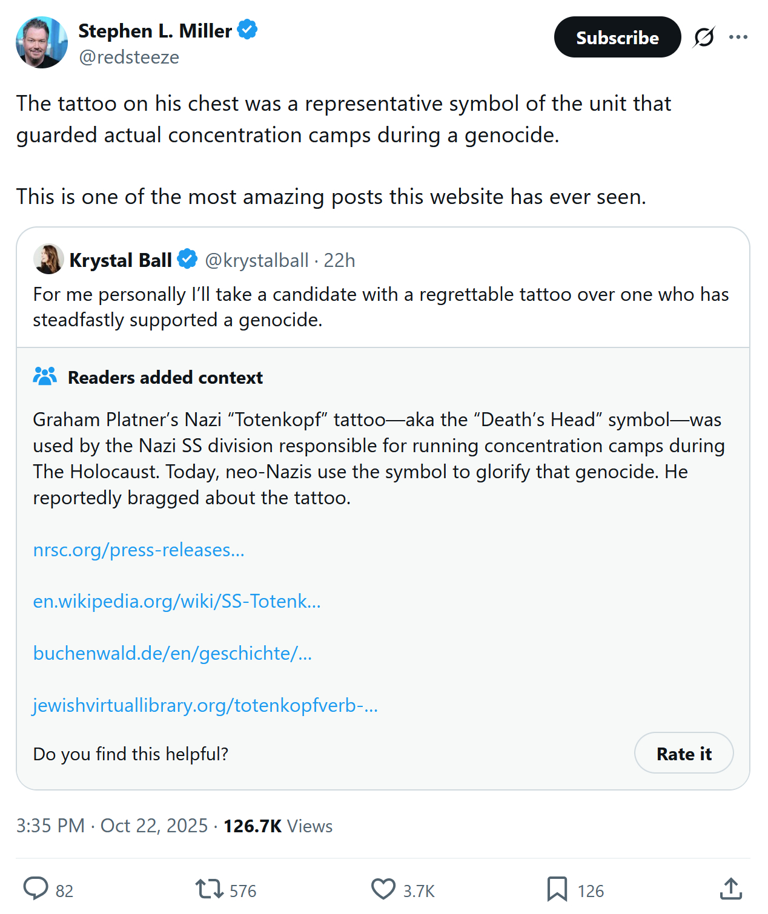
Task: Click Stephen L. Miller's verified badge
Action: tap(247, 30)
